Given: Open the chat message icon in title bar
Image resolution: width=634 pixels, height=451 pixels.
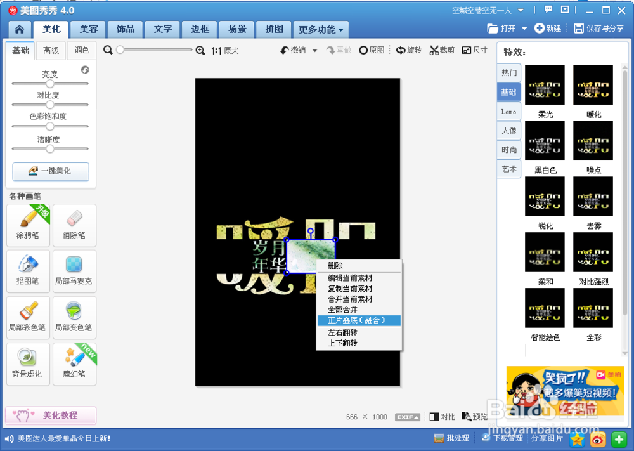Looking at the screenshot, I should 548,10.
